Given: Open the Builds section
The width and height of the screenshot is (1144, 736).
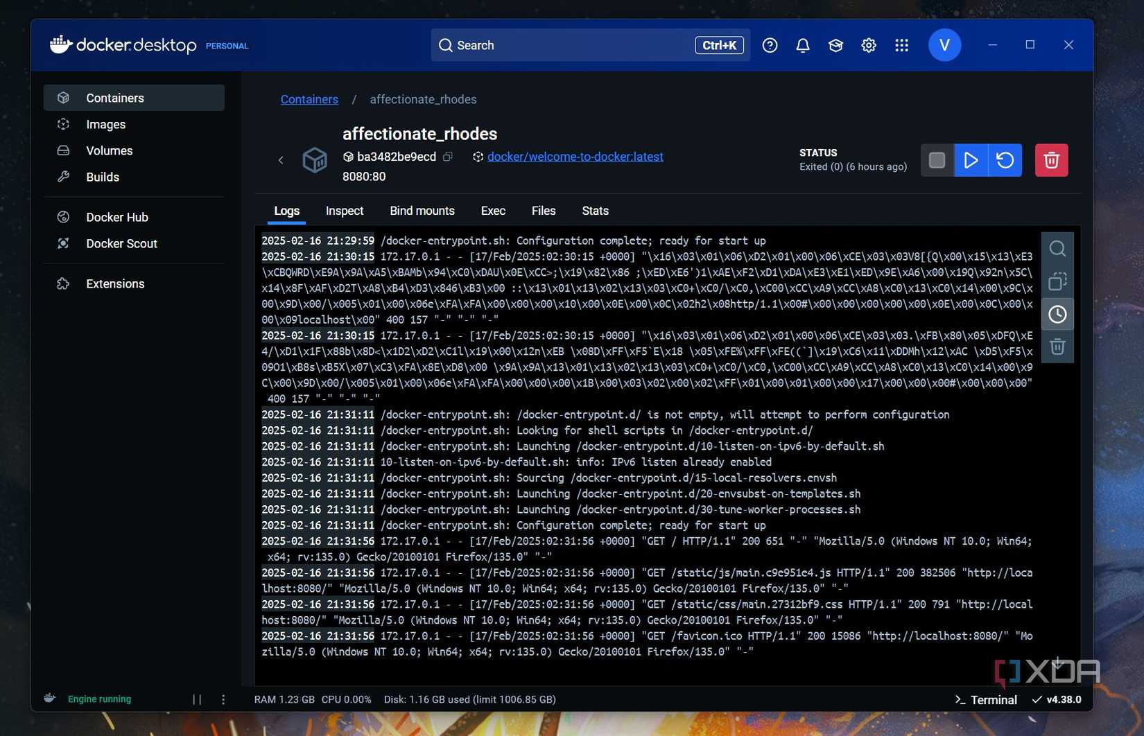Looking at the screenshot, I should [134, 177].
